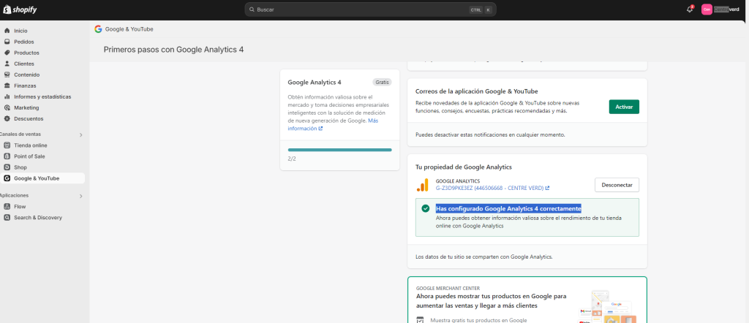Click the Desconectar button
This screenshot has height=323, width=749.
click(617, 185)
